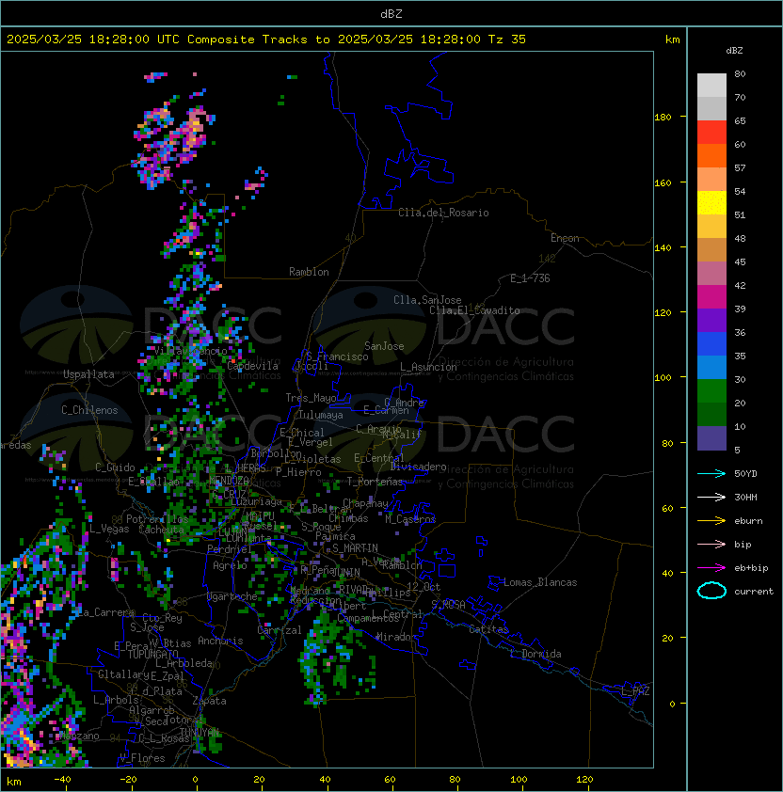The width and height of the screenshot is (783, 792).
Task: Click the 'eburn' legend label
Action: click(748, 521)
